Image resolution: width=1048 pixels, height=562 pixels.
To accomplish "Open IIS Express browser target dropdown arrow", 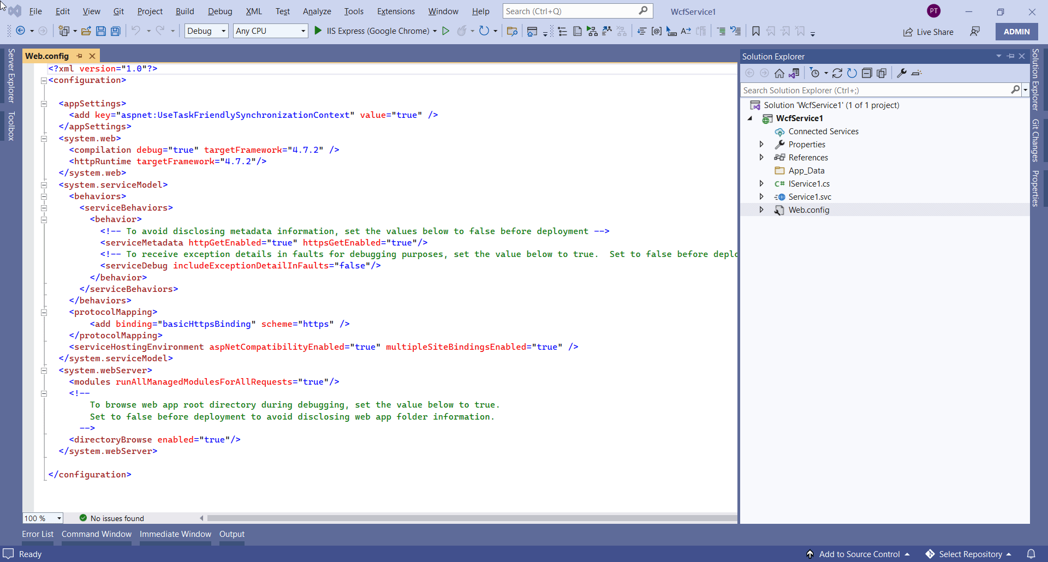I will coord(435,31).
